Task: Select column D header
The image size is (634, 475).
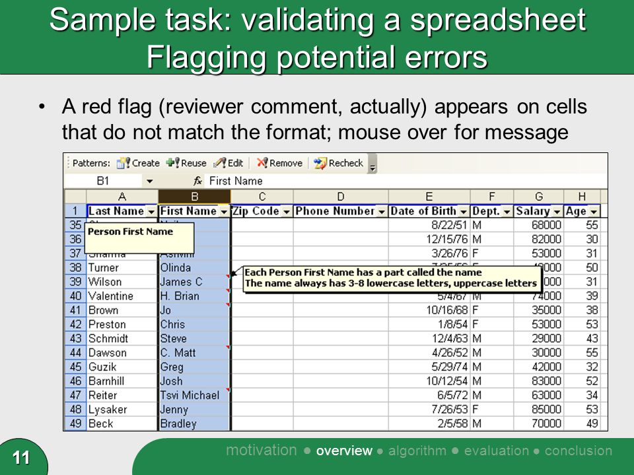Action: (341, 197)
